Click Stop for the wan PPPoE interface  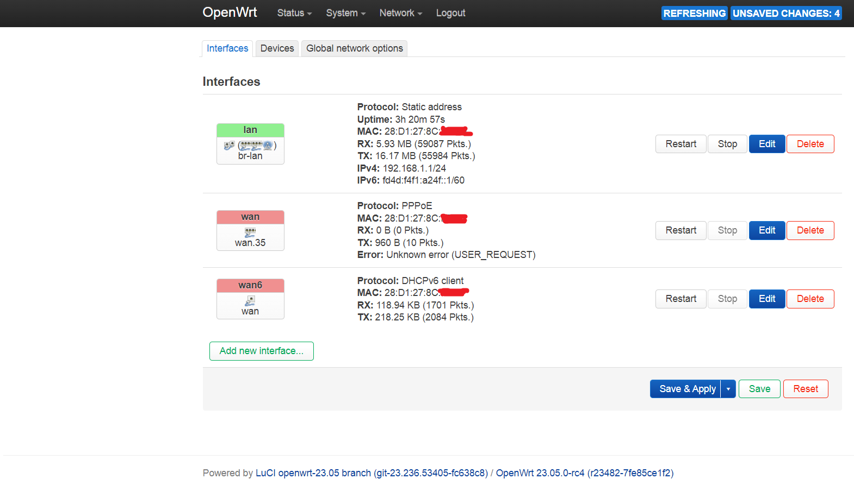(x=727, y=230)
